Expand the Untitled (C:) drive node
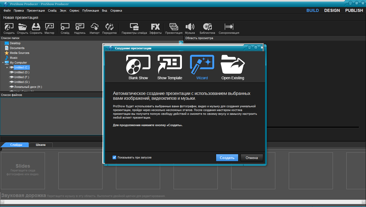 7,67
